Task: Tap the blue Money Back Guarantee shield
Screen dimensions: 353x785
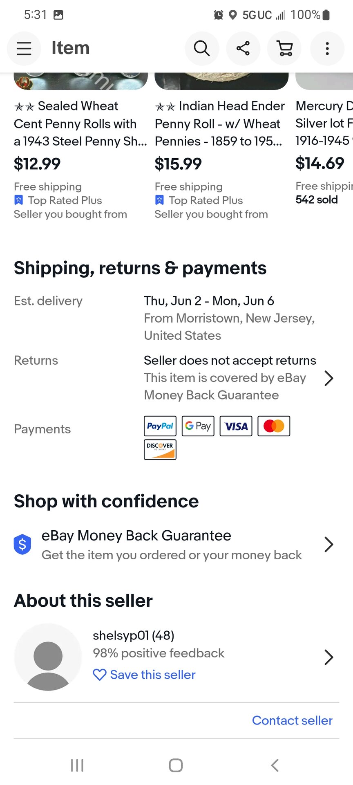Action: (x=22, y=544)
